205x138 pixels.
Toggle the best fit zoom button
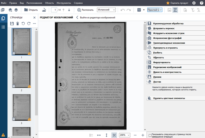point(114,135)
